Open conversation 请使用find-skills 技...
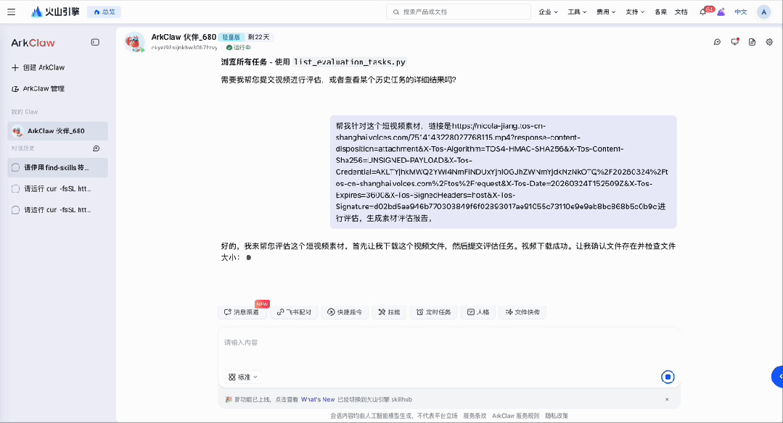This screenshot has height=423, width=783. click(x=58, y=167)
